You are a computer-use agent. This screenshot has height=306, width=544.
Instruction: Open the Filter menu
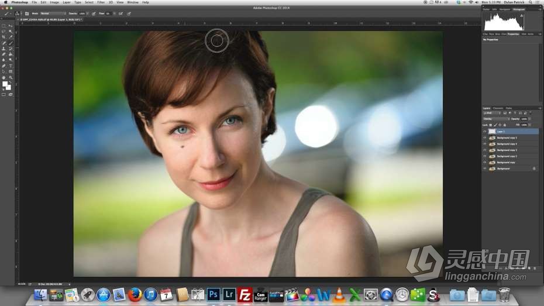[101, 2]
